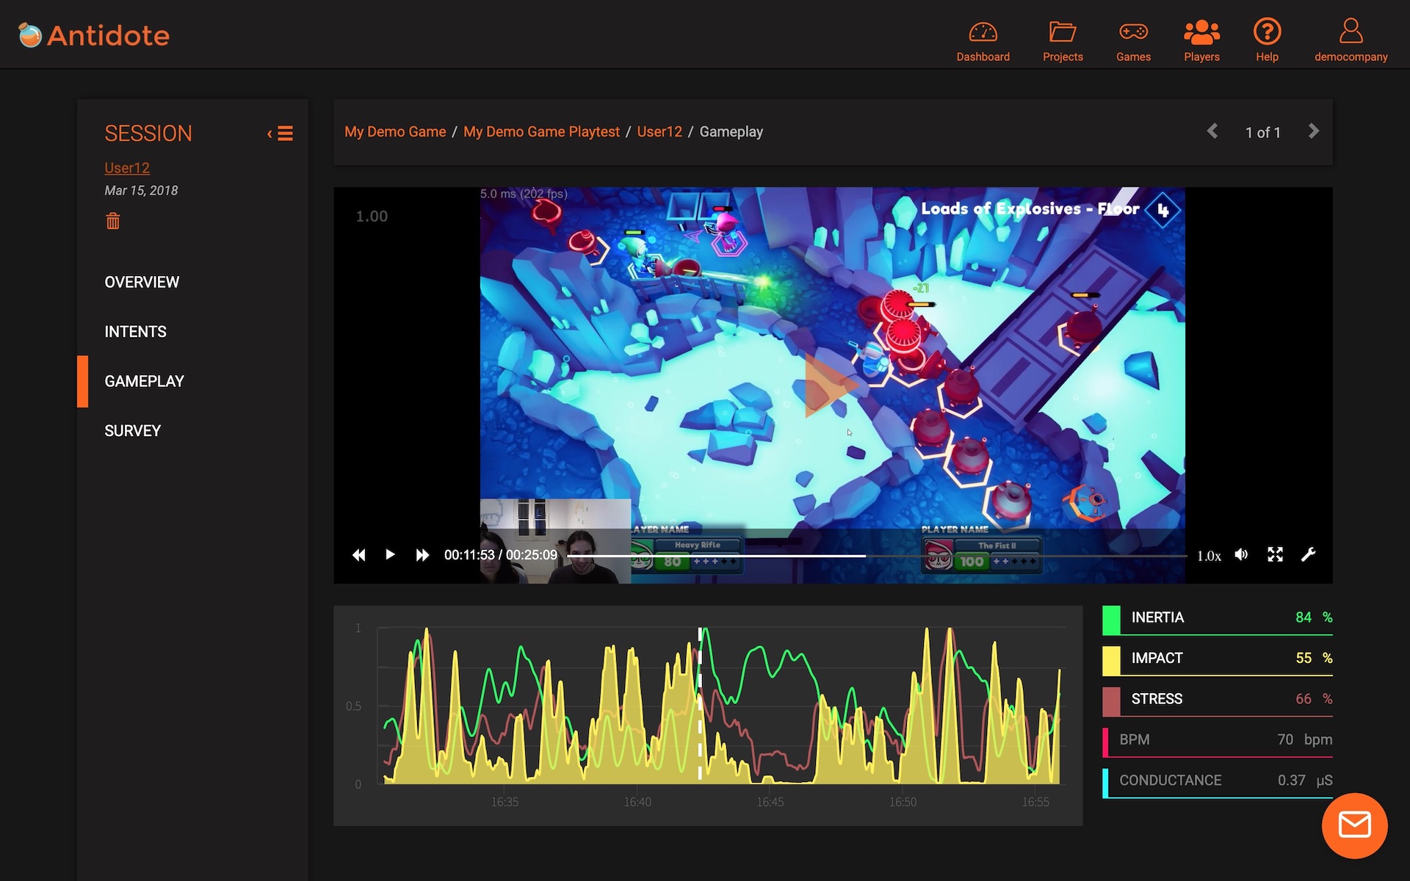Open video settings wrench
The width and height of the screenshot is (1410, 881).
(x=1308, y=554)
